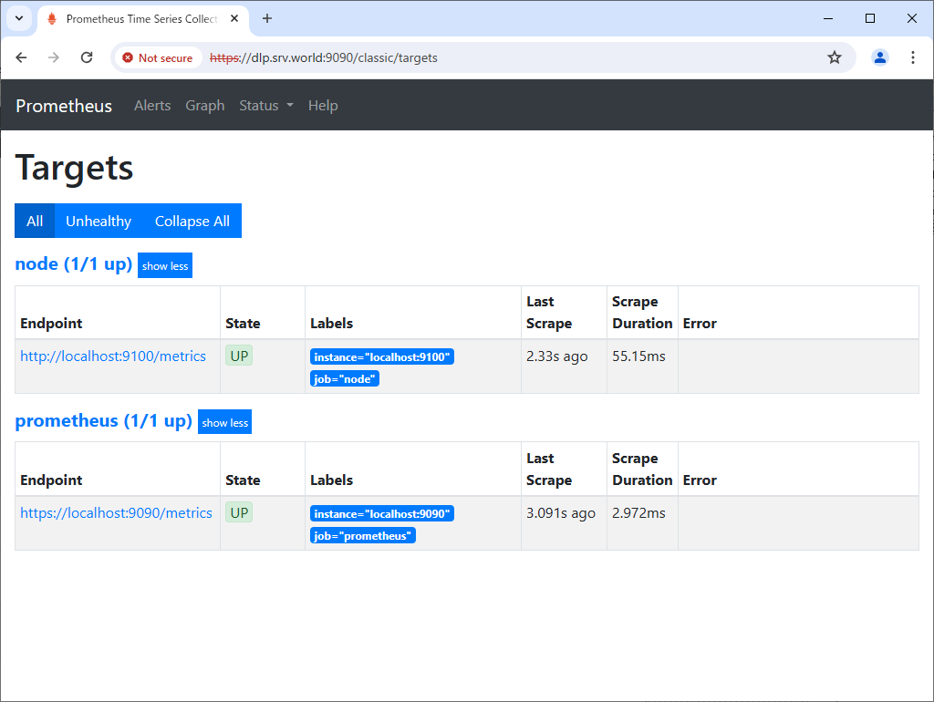934x702 pixels.
Task: Open the Alerts page
Action: tap(152, 106)
